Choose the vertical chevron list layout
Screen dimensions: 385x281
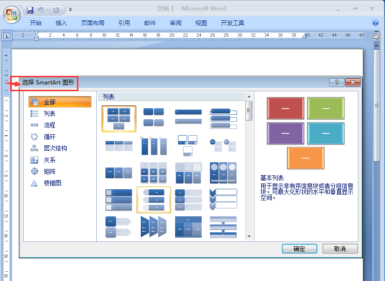click(223, 200)
